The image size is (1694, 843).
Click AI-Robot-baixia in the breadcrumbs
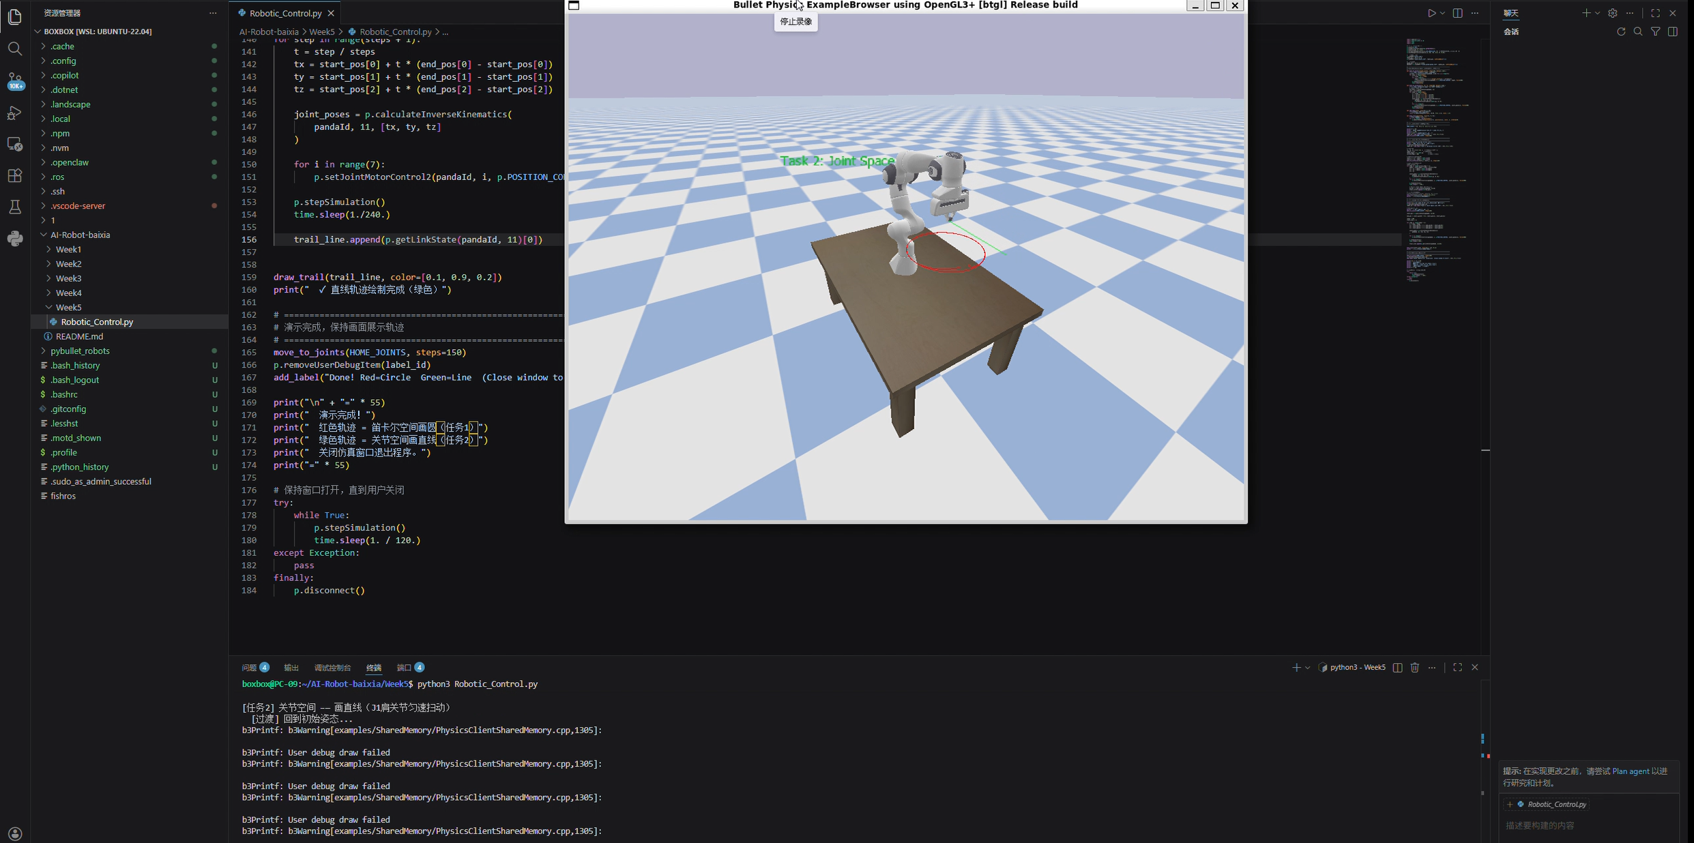[x=269, y=31]
